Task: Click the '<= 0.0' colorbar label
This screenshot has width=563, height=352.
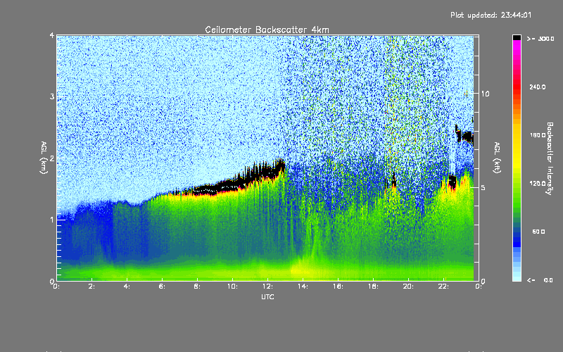Action: click(x=540, y=279)
